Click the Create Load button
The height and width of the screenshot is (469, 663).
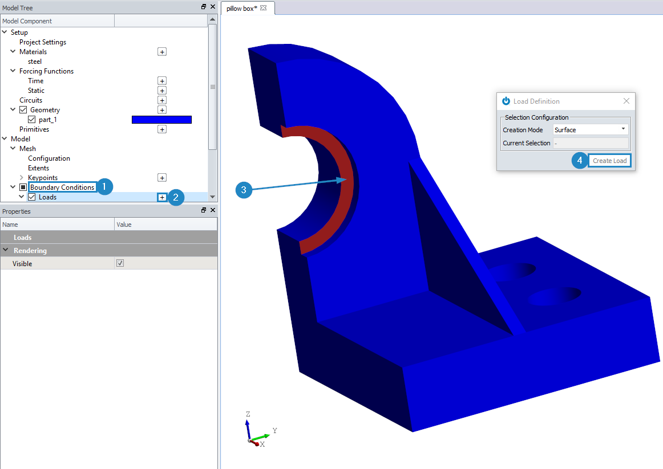[609, 161]
